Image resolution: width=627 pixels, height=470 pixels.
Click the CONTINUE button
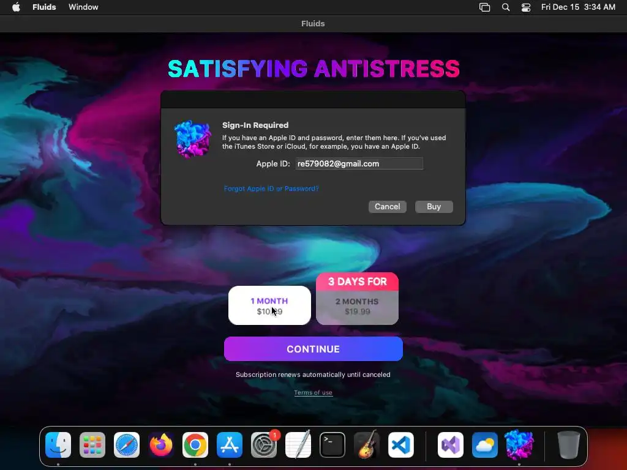coord(313,349)
